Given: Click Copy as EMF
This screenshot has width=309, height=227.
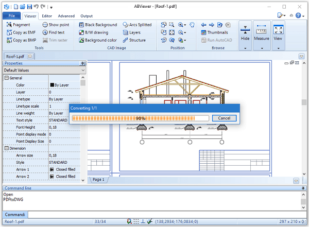Looking at the screenshot, I should click(x=21, y=32).
